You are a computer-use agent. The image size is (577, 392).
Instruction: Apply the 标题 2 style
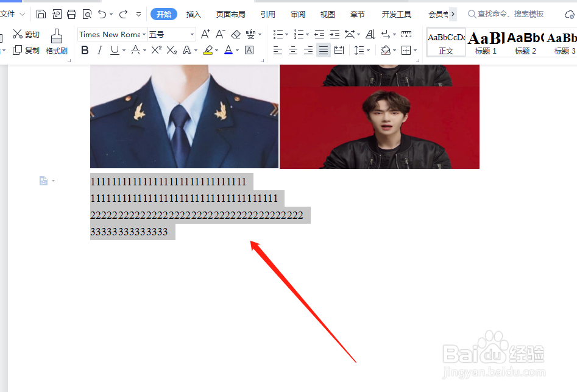click(525, 42)
